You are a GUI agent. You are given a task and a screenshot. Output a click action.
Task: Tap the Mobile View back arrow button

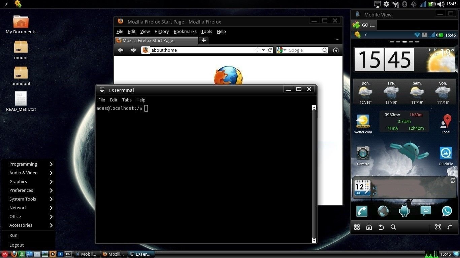[x=381, y=227]
